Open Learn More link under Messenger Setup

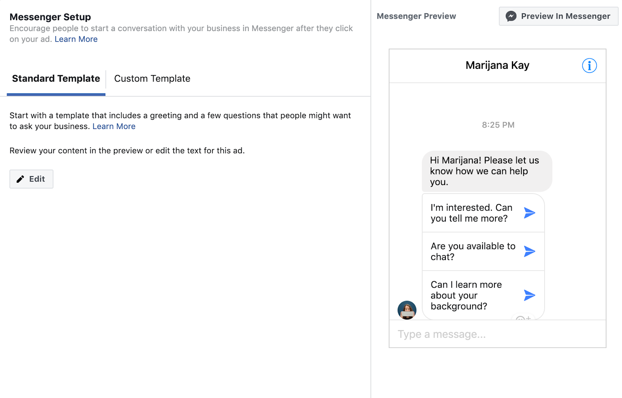[x=76, y=39]
